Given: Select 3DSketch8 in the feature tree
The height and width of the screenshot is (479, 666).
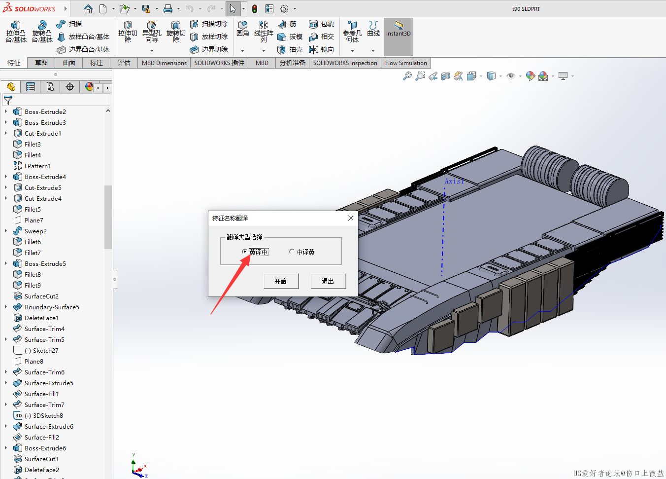Looking at the screenshot, I should [43, 416].
